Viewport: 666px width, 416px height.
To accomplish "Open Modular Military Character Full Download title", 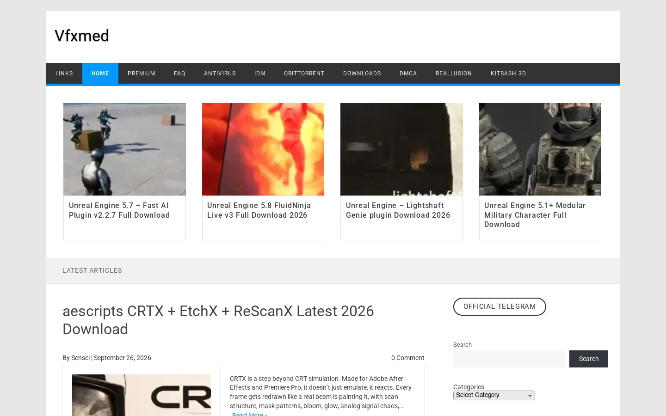I will [535, 215].
